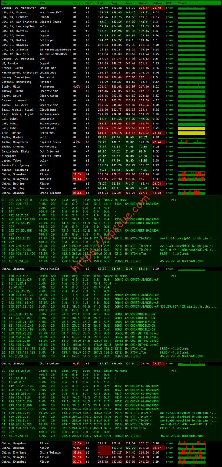222x467 pixels.
Task: Open show link in Seattle Google row
Action: point(169,31)
